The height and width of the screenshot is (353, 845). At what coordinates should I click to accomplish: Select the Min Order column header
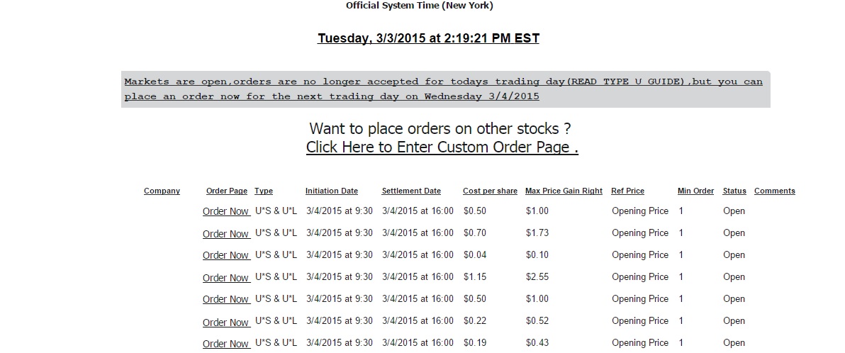[x=695, y=191]
